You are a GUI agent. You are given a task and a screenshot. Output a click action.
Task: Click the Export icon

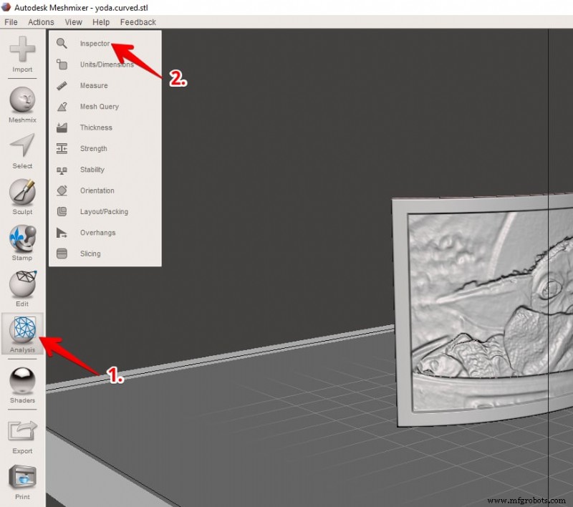point(22,431)
